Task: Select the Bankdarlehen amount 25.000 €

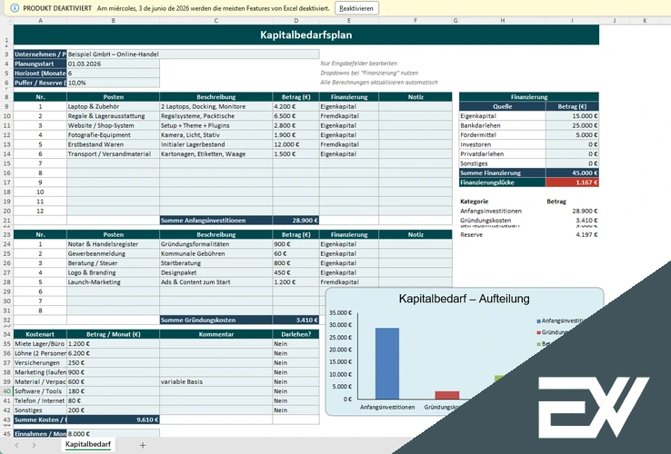Action: [572, 125]
